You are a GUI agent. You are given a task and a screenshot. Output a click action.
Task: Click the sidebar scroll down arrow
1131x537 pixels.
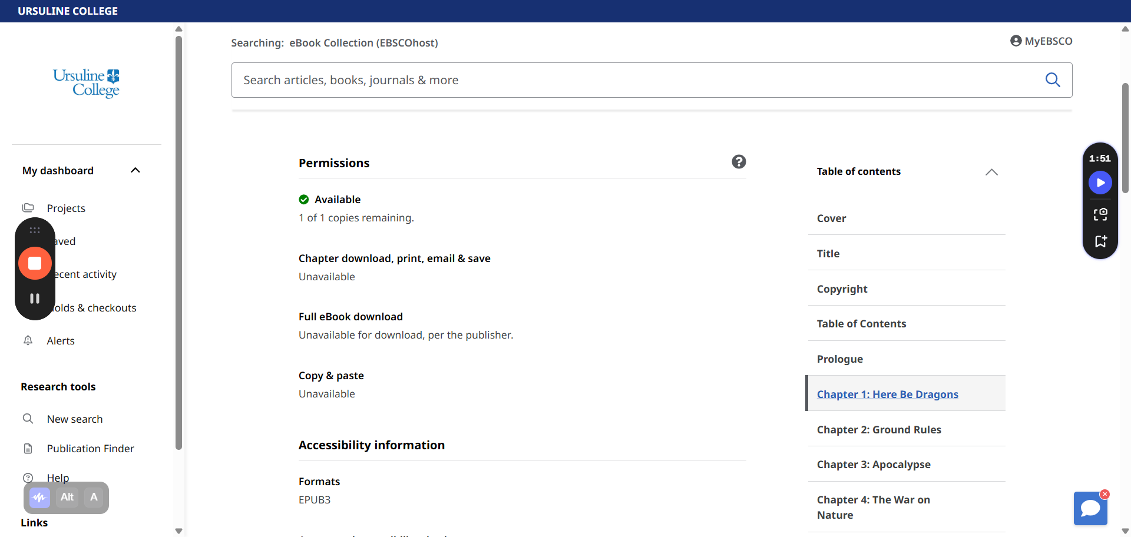(178, 531)
